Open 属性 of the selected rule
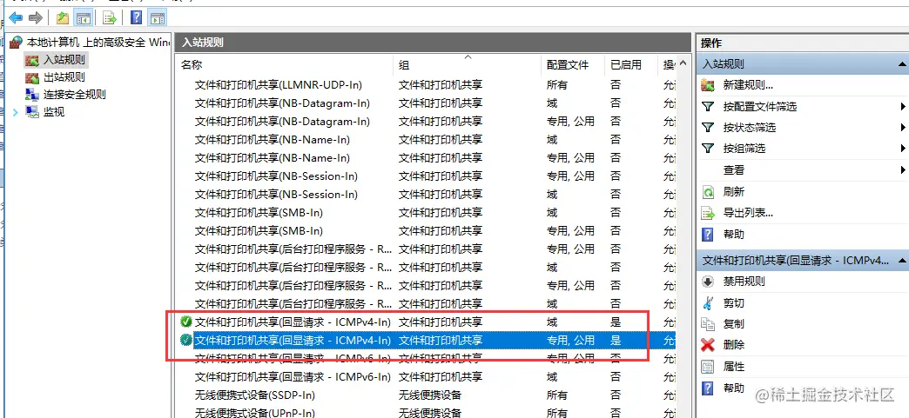909x418 pixels. click(733, 367)
